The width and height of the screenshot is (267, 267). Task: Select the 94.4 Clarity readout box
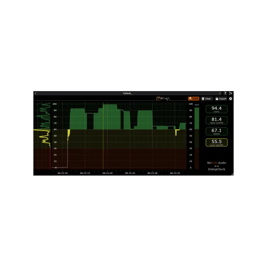pyautogui.click(x=216, y=109)
